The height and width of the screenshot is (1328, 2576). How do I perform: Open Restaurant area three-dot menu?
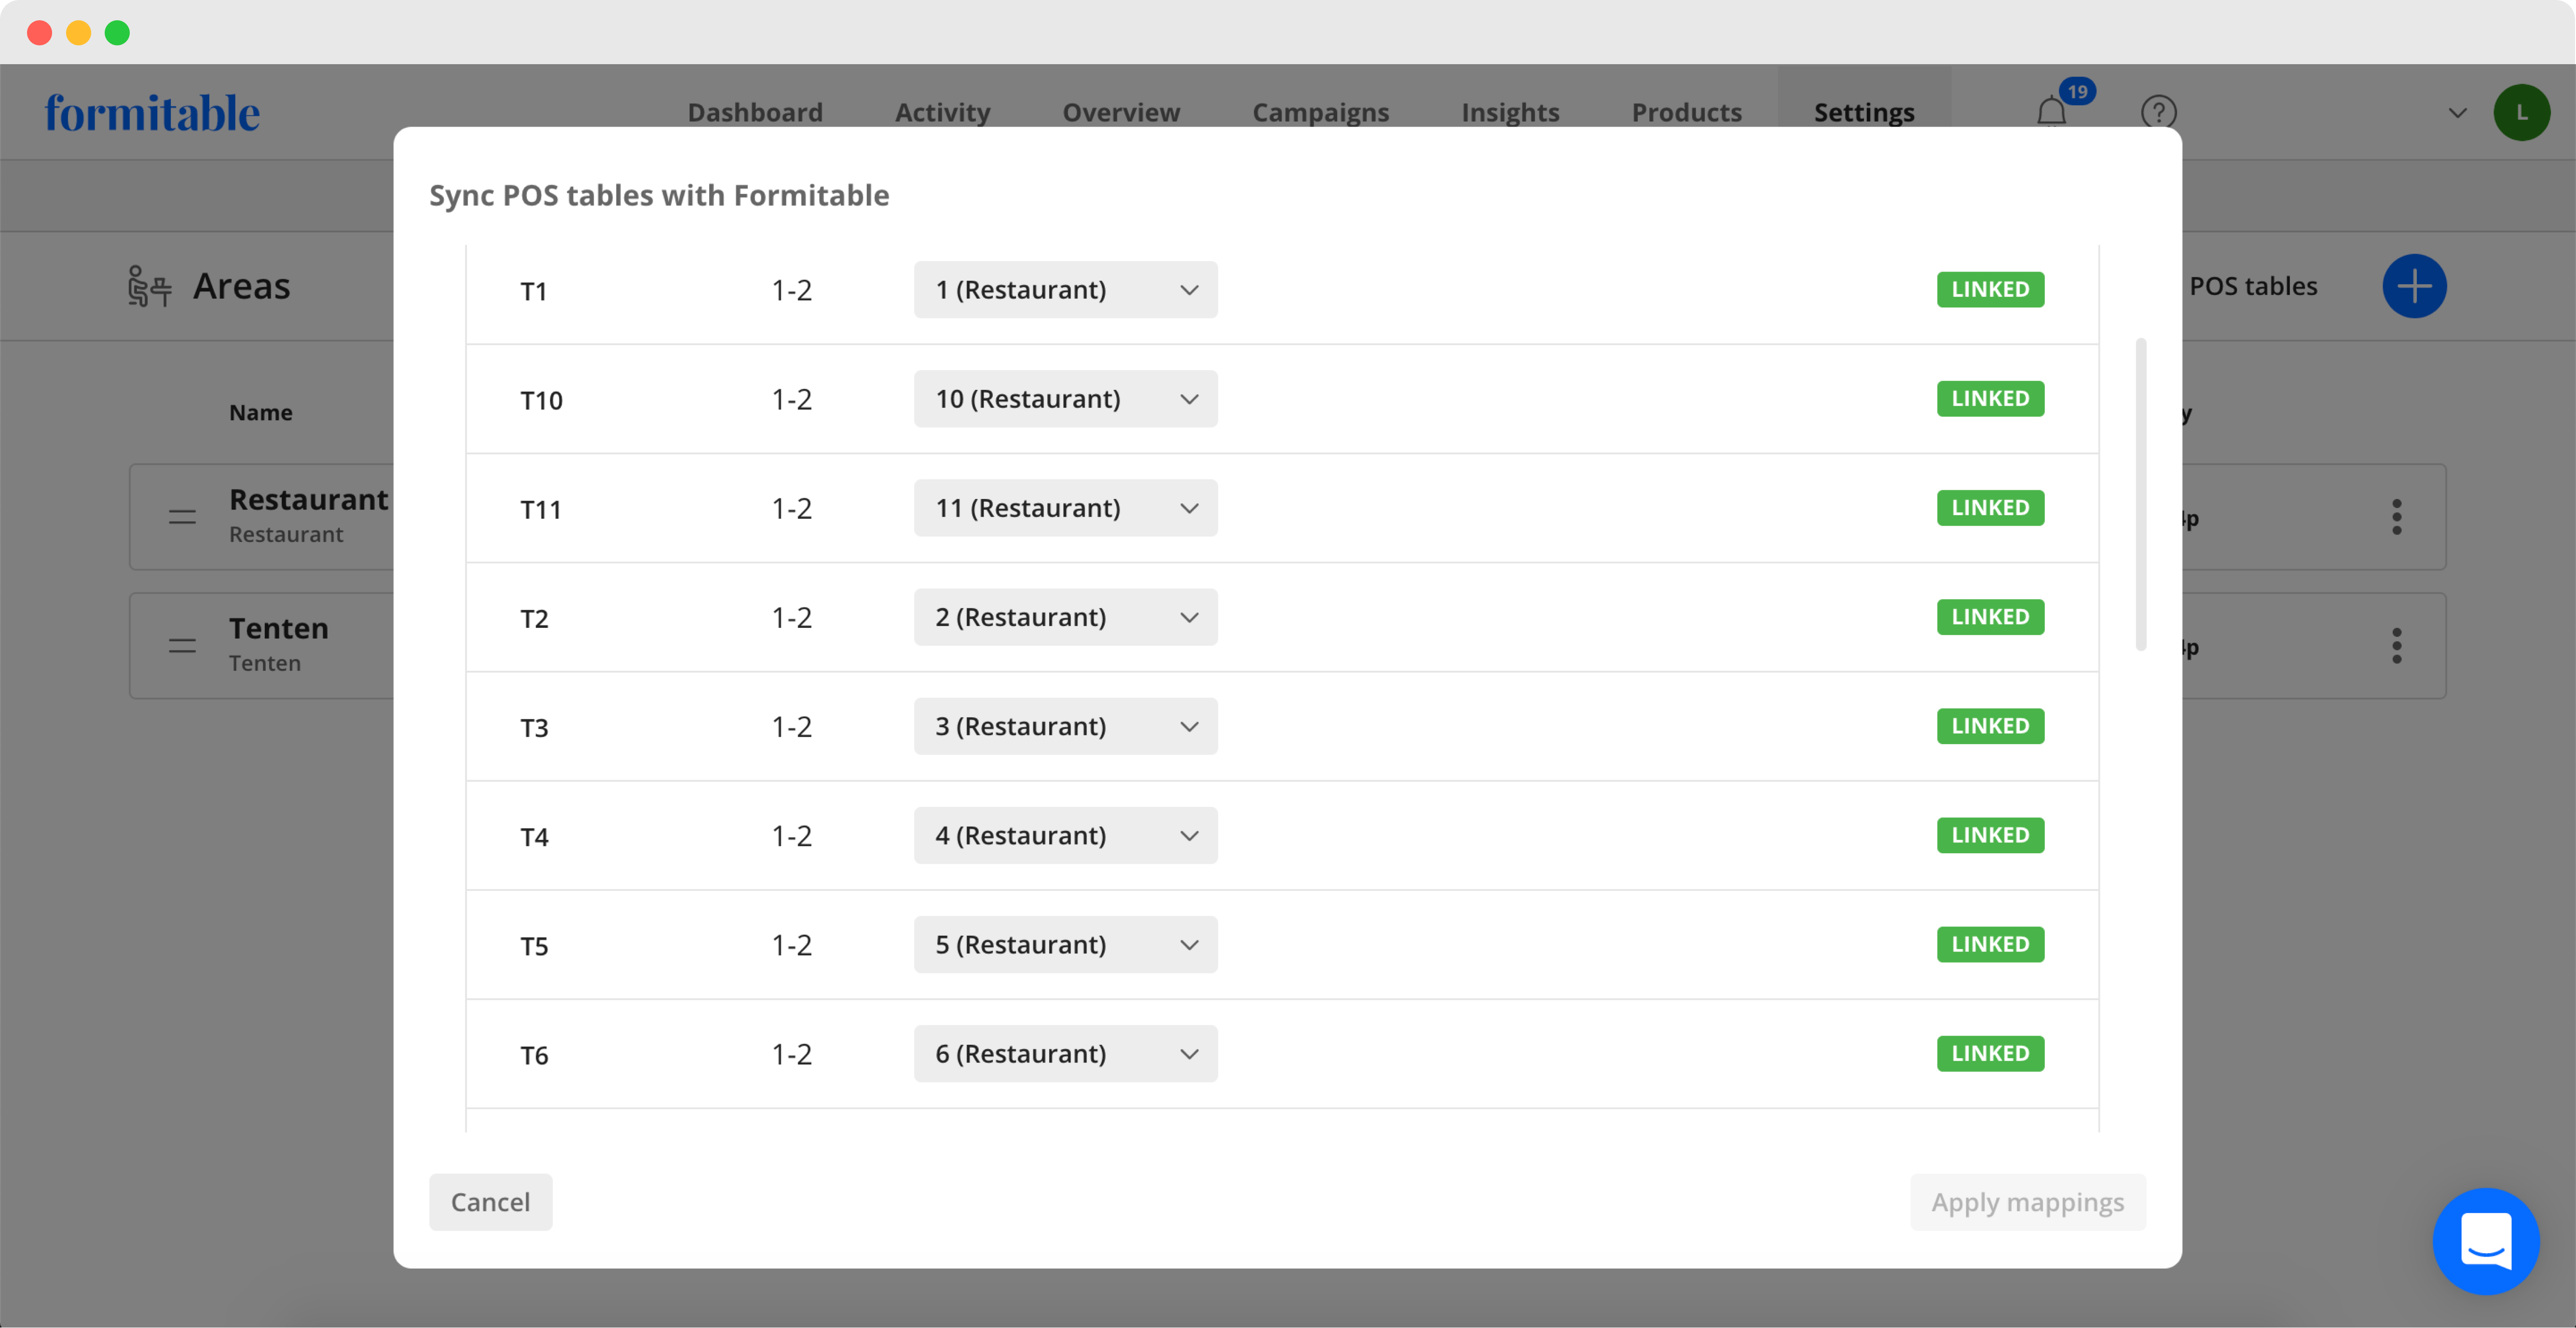pyautogui.click(x=2396, y=517)
